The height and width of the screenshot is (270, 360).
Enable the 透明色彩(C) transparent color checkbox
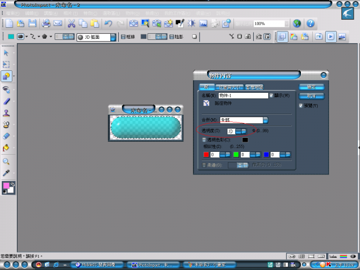tap(204, 139)
